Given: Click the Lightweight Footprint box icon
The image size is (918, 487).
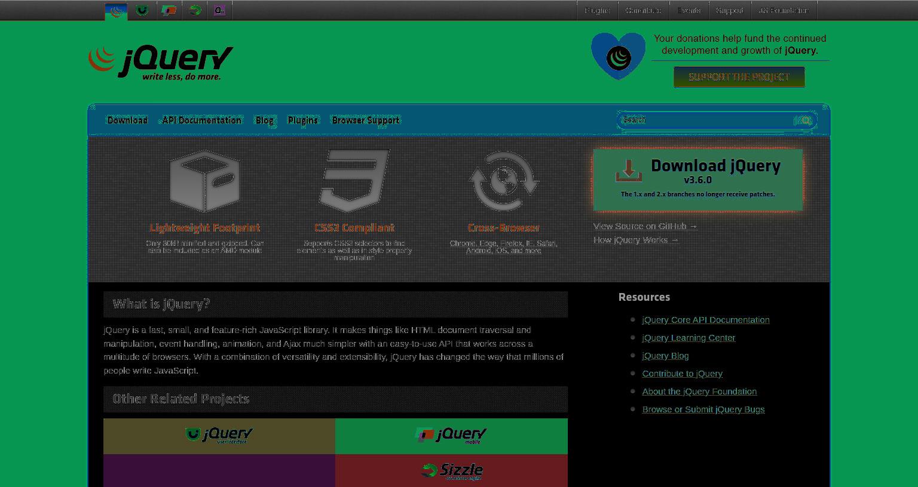Looking at the screenshot, I should [205, 181].
